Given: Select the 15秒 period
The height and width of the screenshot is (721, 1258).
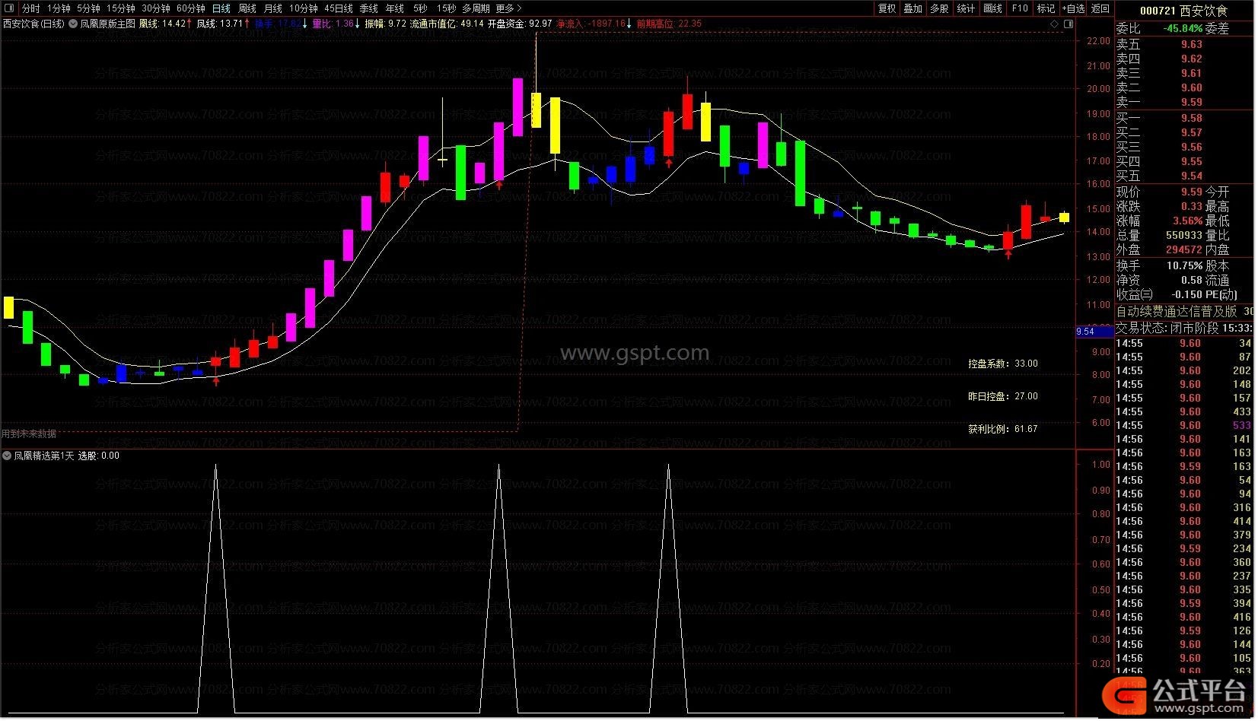Looking at the screenshot, I should point(447,8).
